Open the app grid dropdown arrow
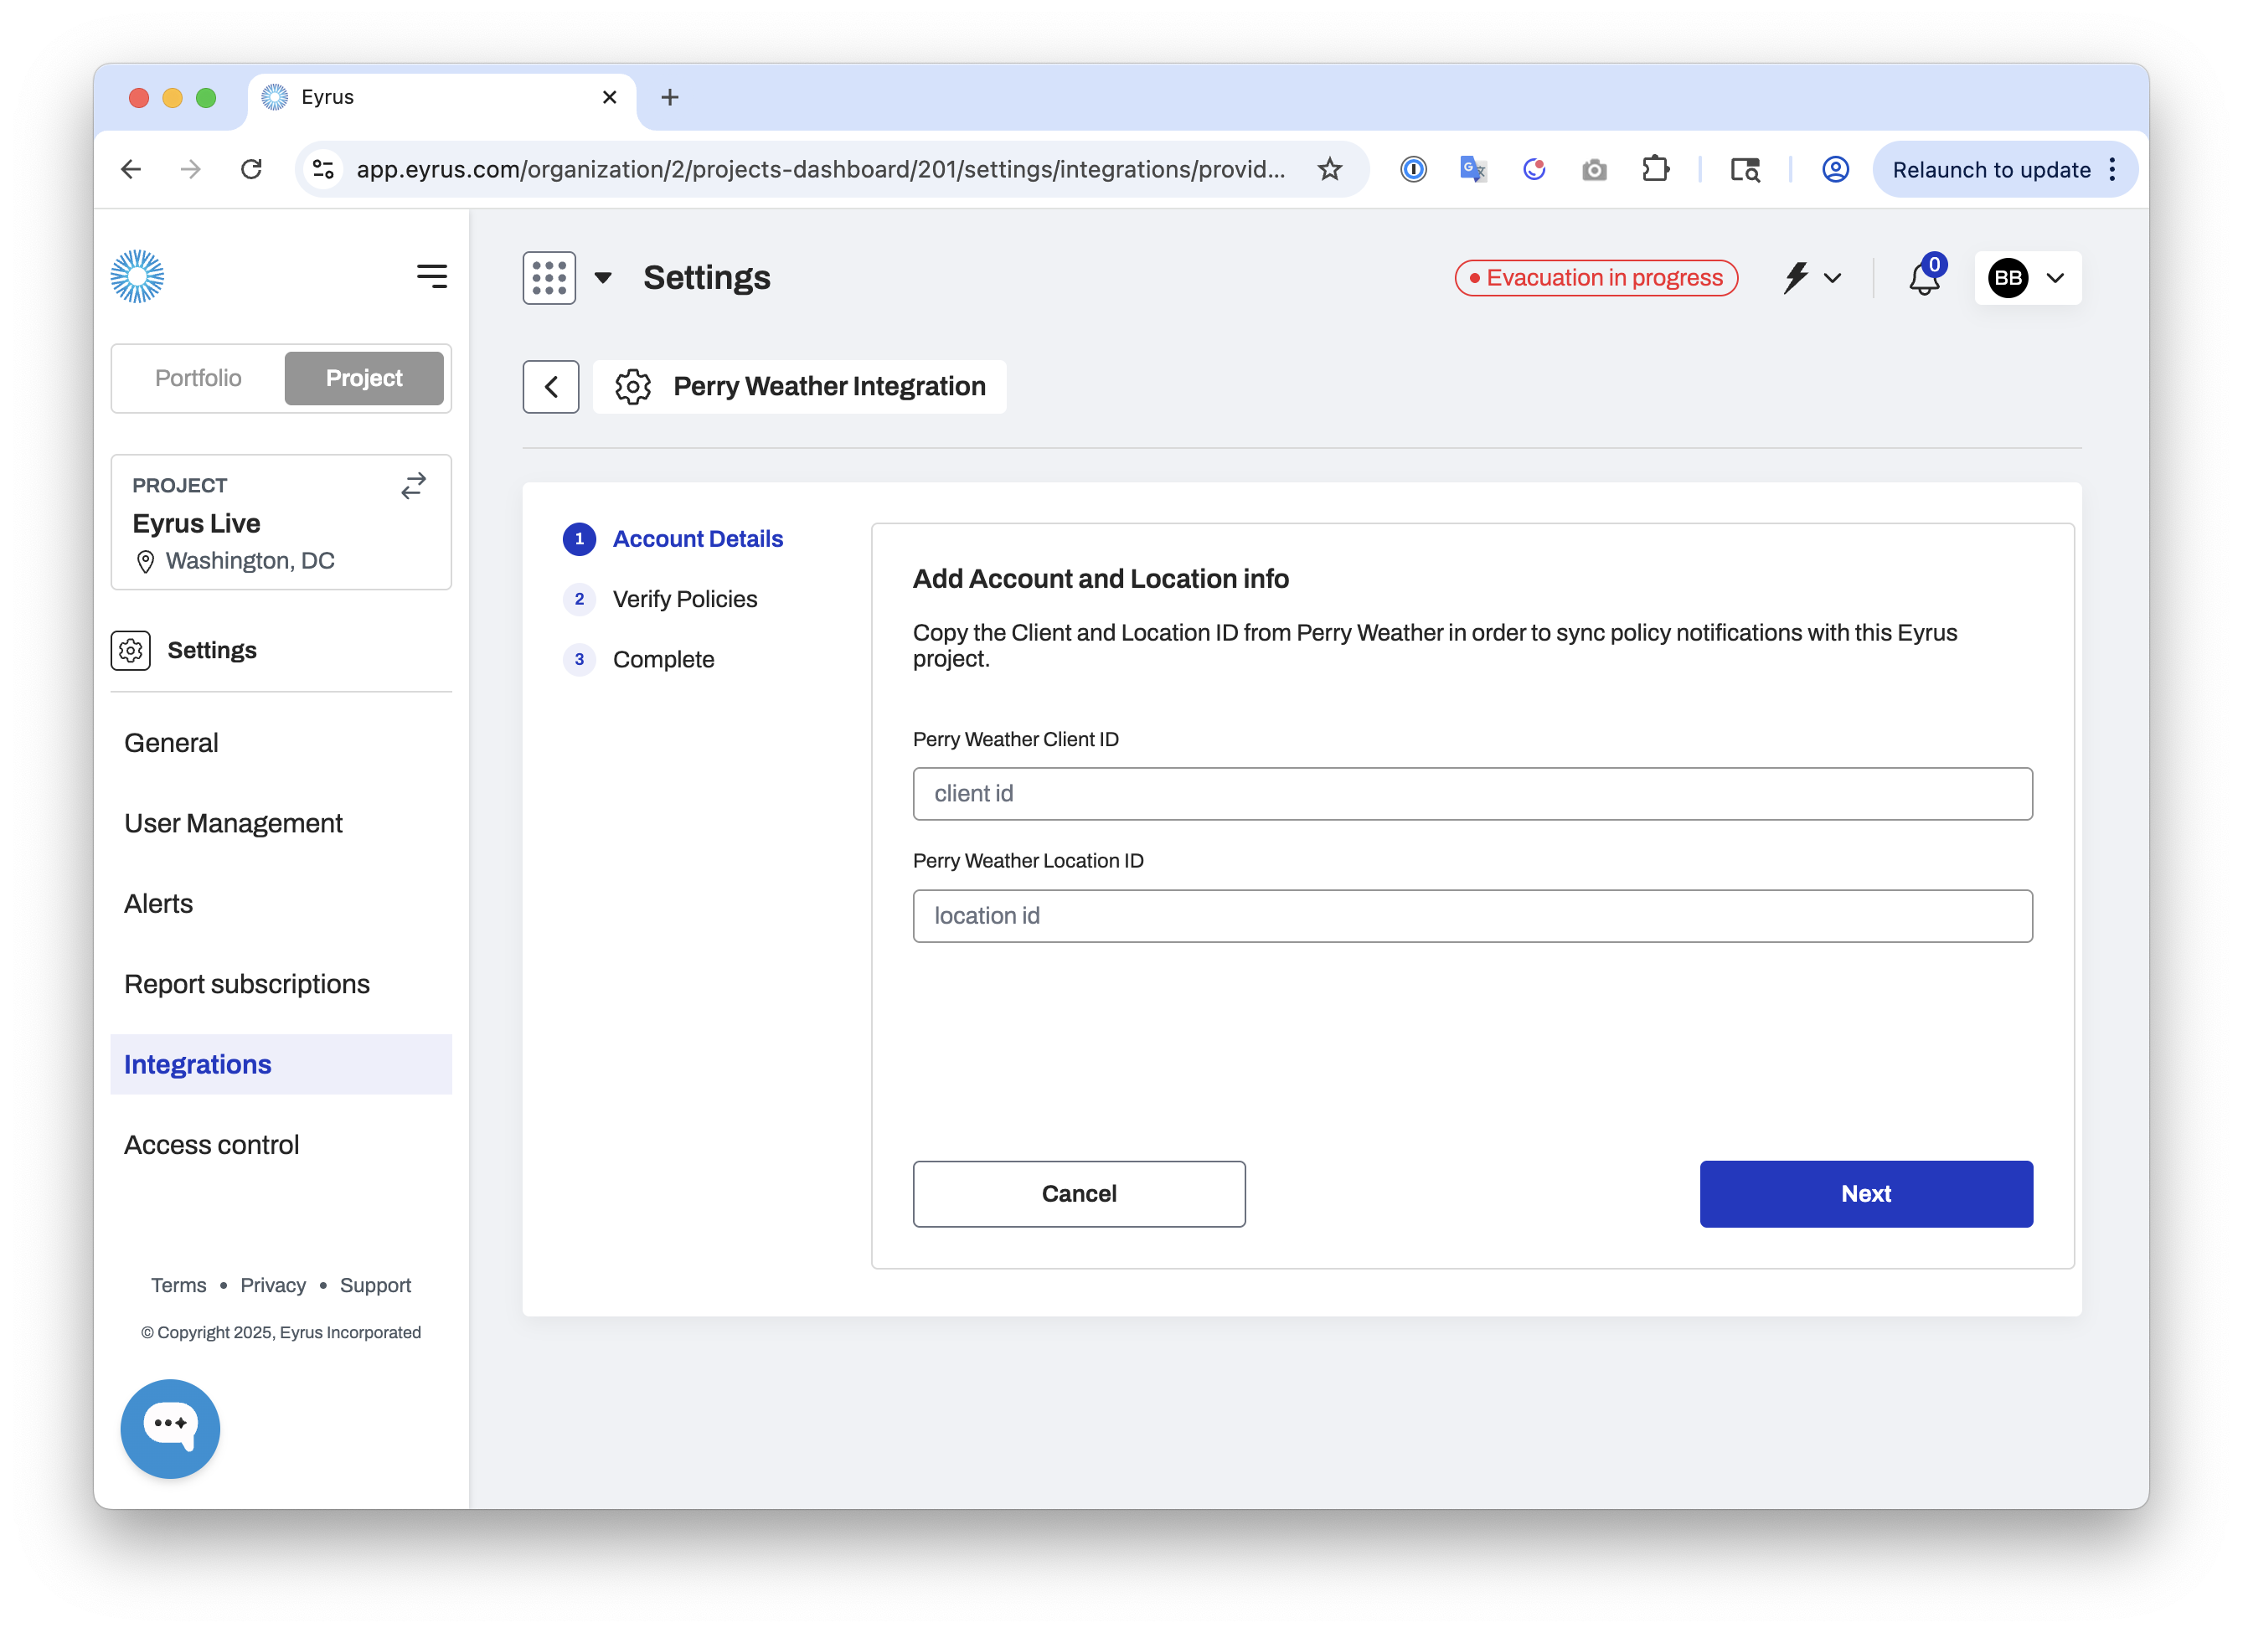The image size is (2243, 1633). [603, 278]
